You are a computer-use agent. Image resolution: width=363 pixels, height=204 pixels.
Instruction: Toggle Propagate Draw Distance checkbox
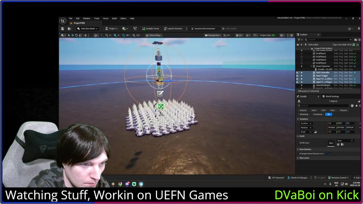click(x=328, y=154)
